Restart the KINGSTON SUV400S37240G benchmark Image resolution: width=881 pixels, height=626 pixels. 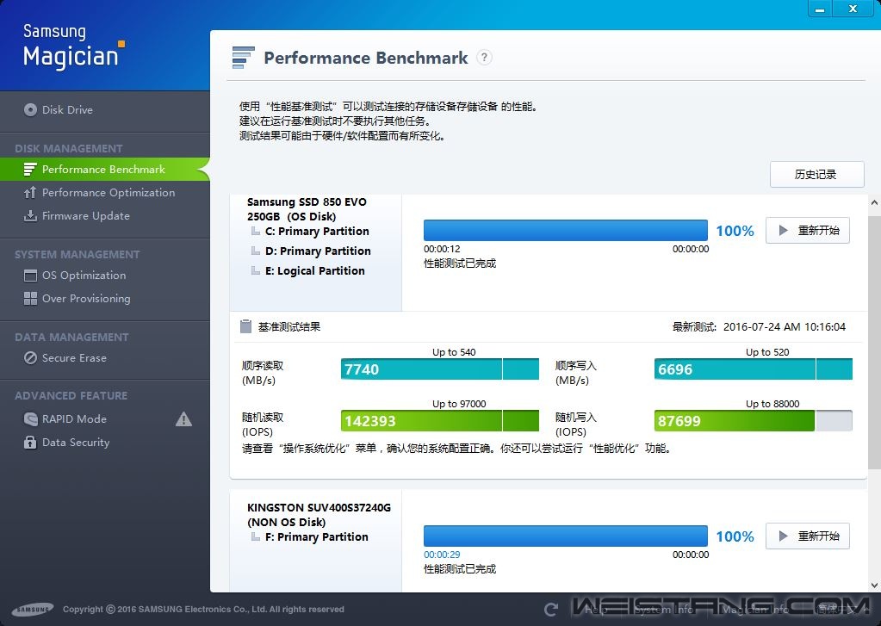(808, 536)
